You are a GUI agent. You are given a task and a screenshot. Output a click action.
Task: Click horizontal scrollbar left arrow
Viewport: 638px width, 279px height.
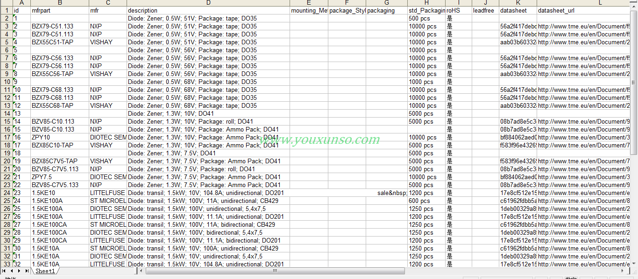tap(142, 271)
